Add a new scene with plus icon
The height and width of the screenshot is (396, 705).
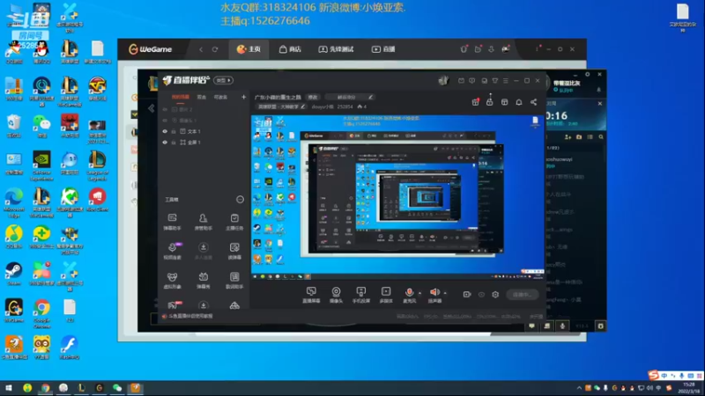coord(243,97)
